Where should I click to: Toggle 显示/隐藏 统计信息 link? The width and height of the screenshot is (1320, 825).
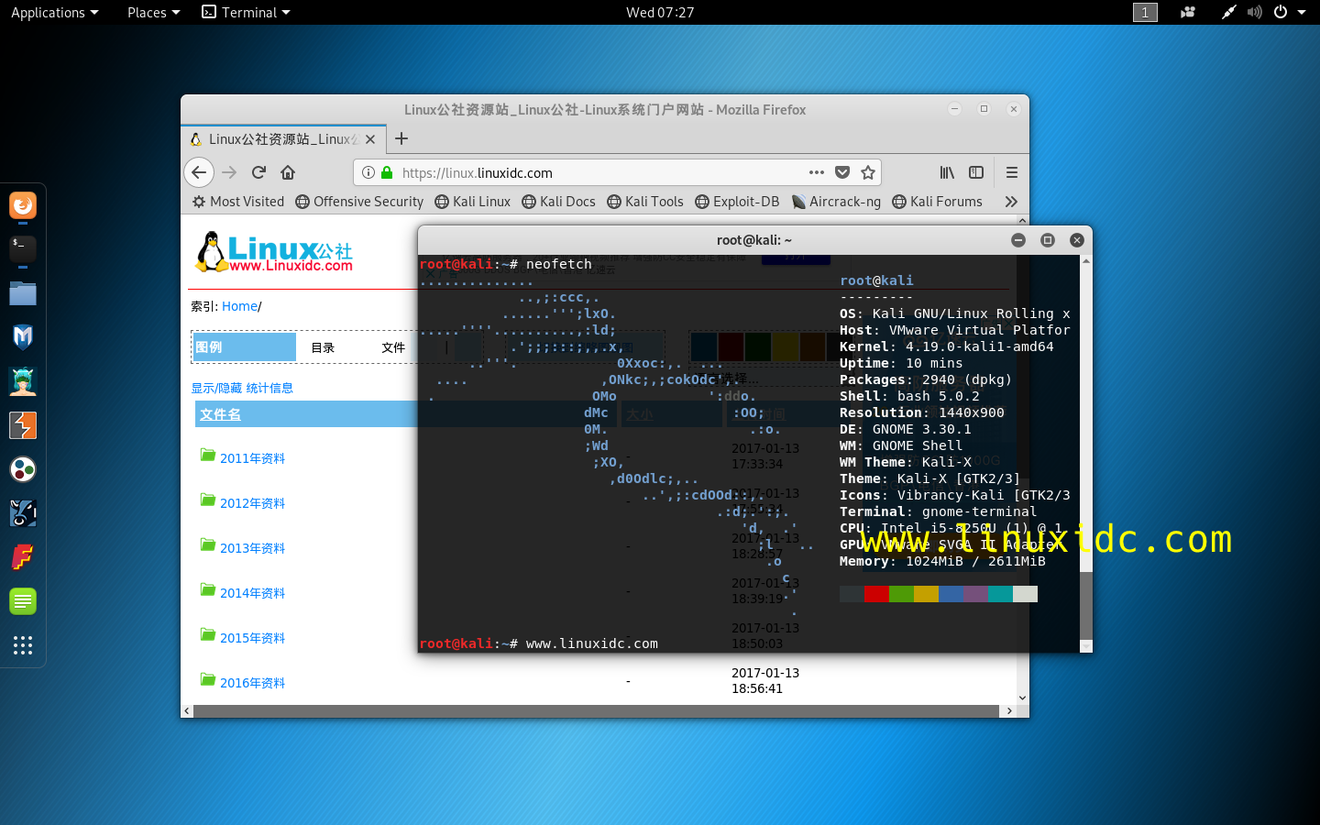242,388
